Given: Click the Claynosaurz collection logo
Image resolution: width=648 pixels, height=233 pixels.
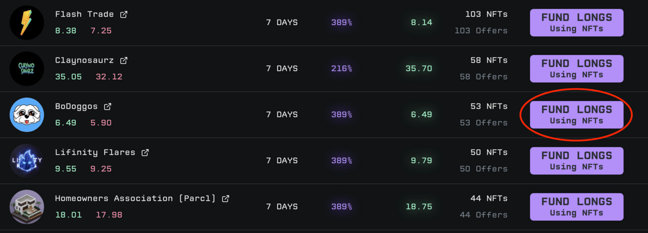Looking at the screenshot, I should [x=27, y=69].
